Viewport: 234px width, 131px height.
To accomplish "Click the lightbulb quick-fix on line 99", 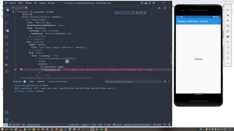I will point(21,70).
